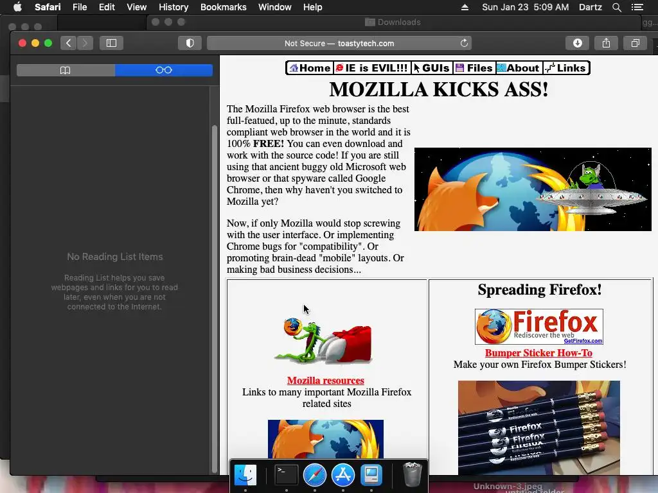This screenshot has height=493, width=658.
Task: Open the Files nav button
Action: (x=474, y=68)
